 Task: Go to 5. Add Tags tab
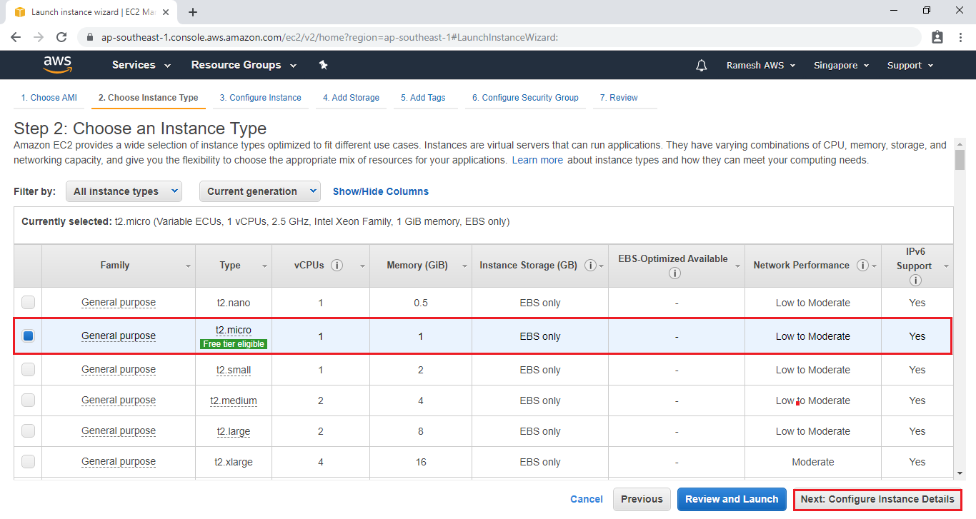tap(423, 98)
